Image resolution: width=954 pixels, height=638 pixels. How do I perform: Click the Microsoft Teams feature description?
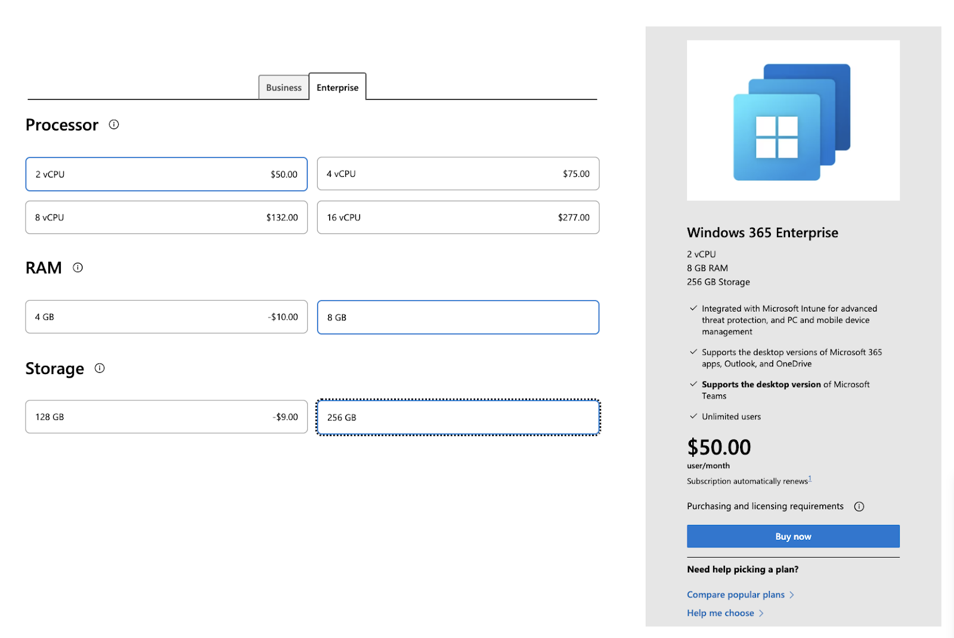786,390
